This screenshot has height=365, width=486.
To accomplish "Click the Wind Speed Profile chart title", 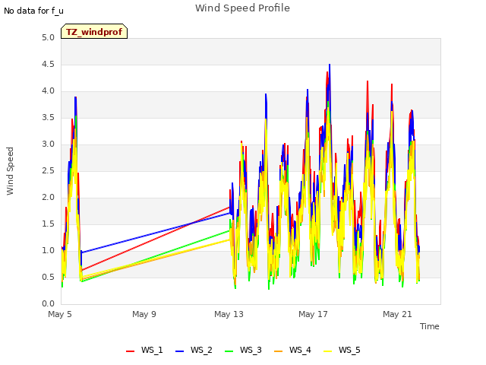I will [x=243, y=8].
